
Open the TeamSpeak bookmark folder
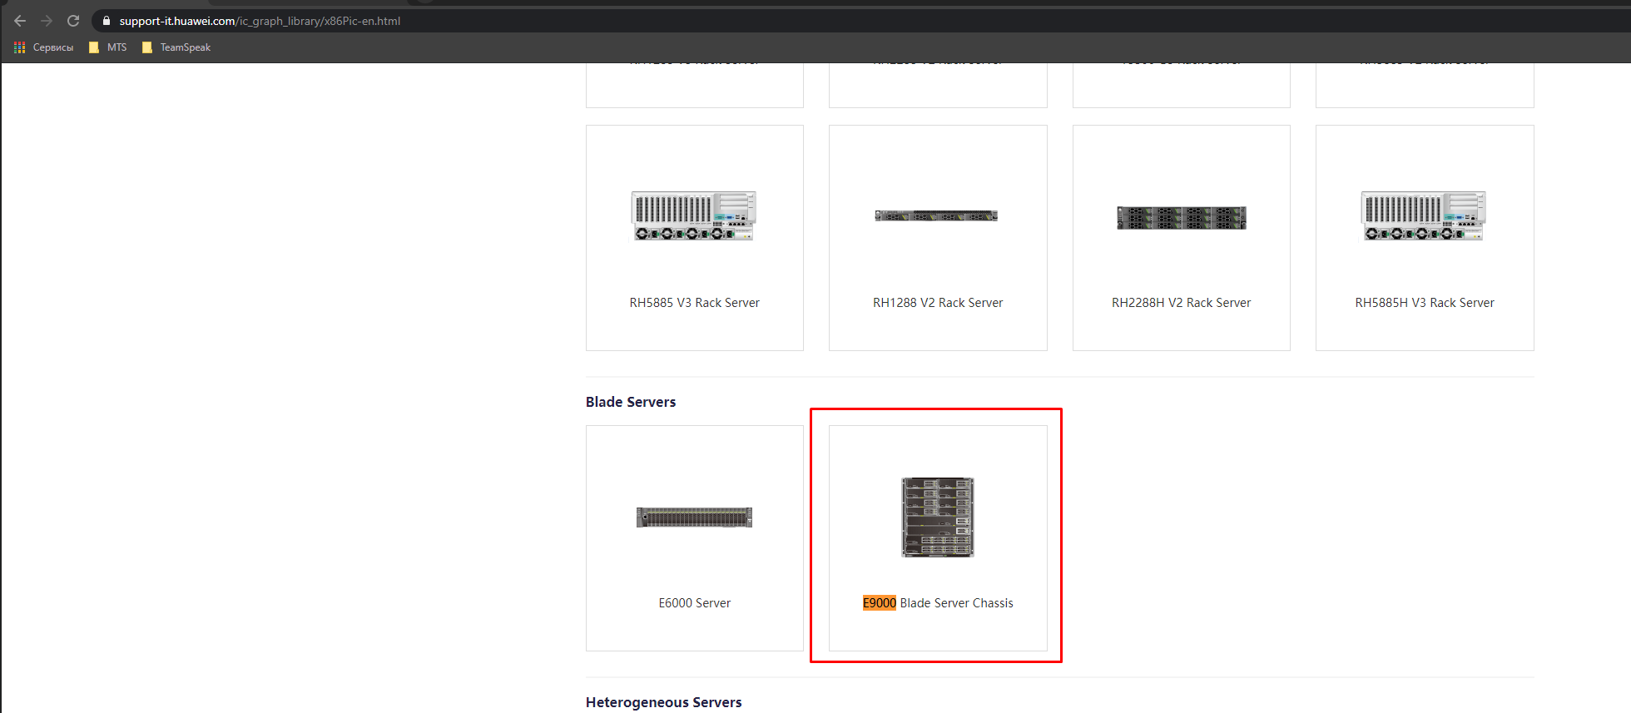click(x=176, y=47)
